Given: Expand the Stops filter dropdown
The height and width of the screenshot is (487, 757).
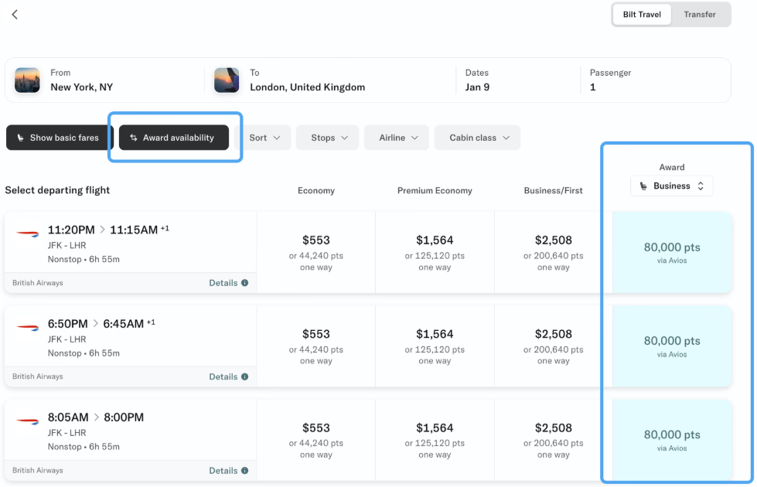Looking at the screenshot, I should 329,138.
